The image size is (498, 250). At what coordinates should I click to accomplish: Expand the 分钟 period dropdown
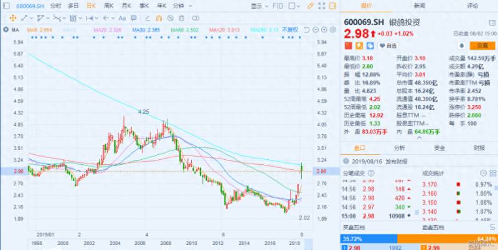pyautogui.click(x=181, y=5)
